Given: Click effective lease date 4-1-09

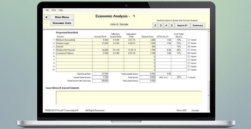Looking at the screenshot, I should point(116,40).
